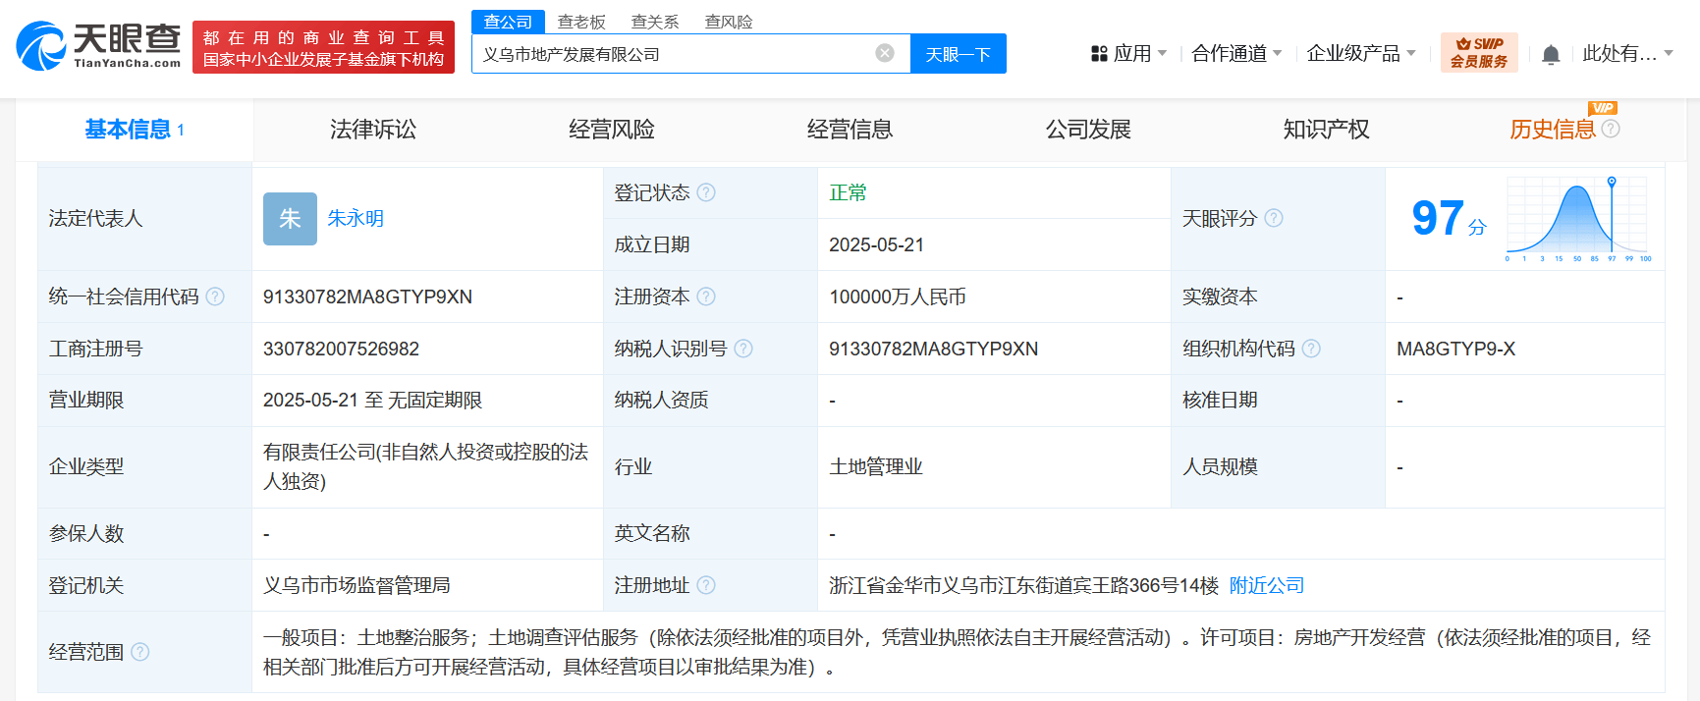1700x701 pixels.
Task: Click the help icon beside 组织机构代码
Action: point(1311,349)
